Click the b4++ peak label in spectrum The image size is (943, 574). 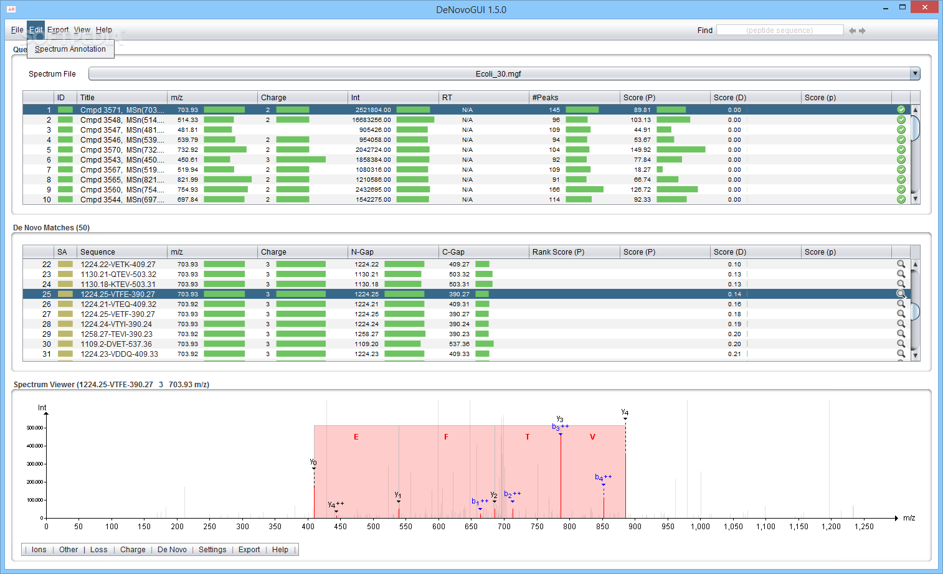603,478
